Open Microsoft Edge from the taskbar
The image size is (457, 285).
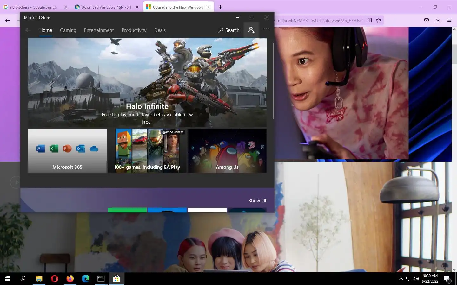click(86, 279)
